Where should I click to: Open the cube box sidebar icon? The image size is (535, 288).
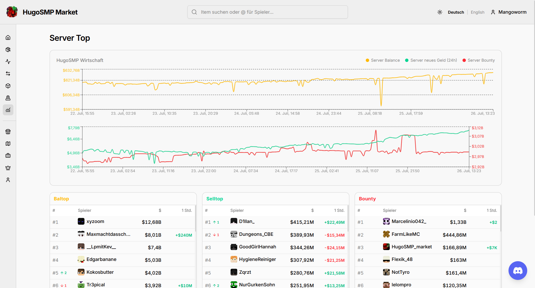pos(8,86)
